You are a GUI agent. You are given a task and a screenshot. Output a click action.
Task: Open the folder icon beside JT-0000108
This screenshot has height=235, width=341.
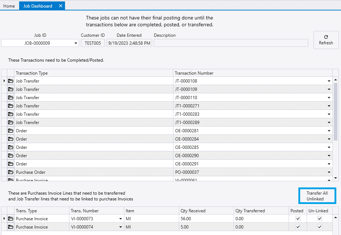click(10, 81)
